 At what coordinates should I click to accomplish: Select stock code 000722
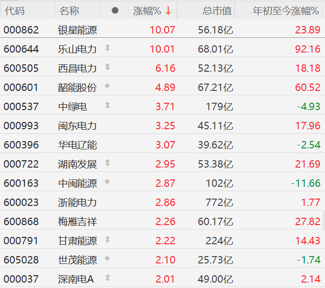point(21,164)
